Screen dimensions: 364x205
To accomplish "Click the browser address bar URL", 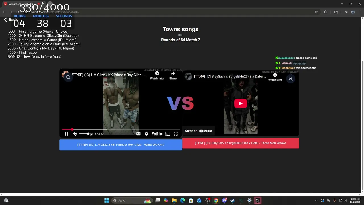I will coord(54,12).
